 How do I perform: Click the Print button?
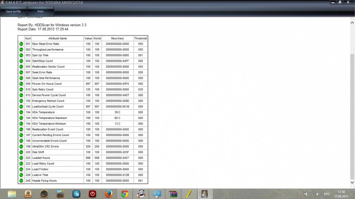[x=40, y=11]
